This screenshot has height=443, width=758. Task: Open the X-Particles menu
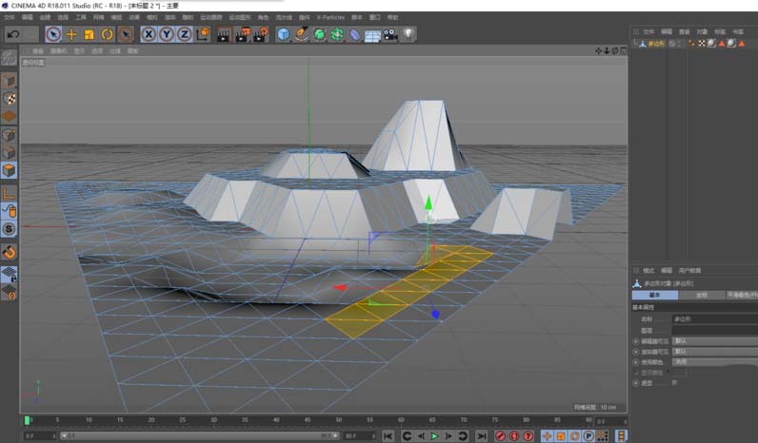[329, 17]
